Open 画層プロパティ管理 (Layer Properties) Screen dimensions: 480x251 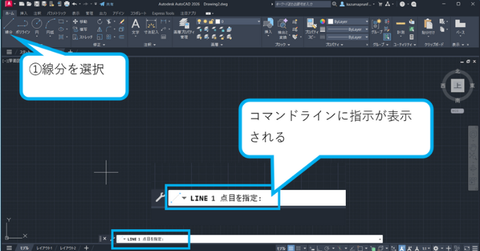pos(184,28)
